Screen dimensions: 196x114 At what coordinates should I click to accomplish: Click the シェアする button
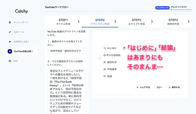(143, 87)
